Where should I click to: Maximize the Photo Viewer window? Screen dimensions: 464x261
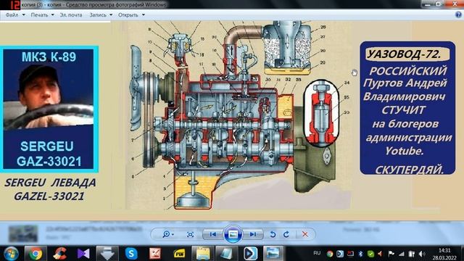439,4
